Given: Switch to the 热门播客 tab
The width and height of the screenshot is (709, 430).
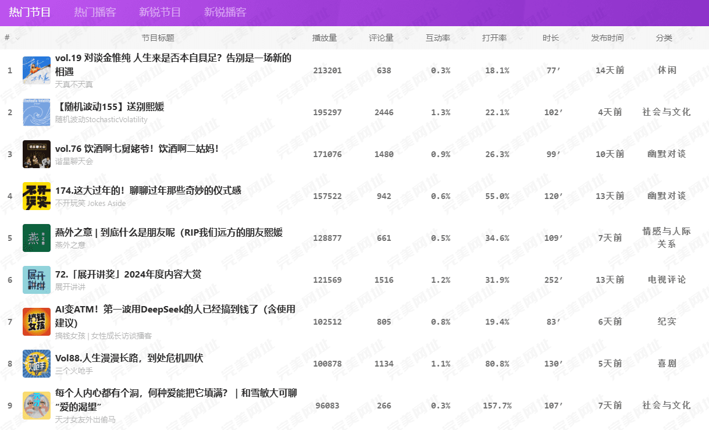Looking at the screenshot, I should click(x=95, y=12).
